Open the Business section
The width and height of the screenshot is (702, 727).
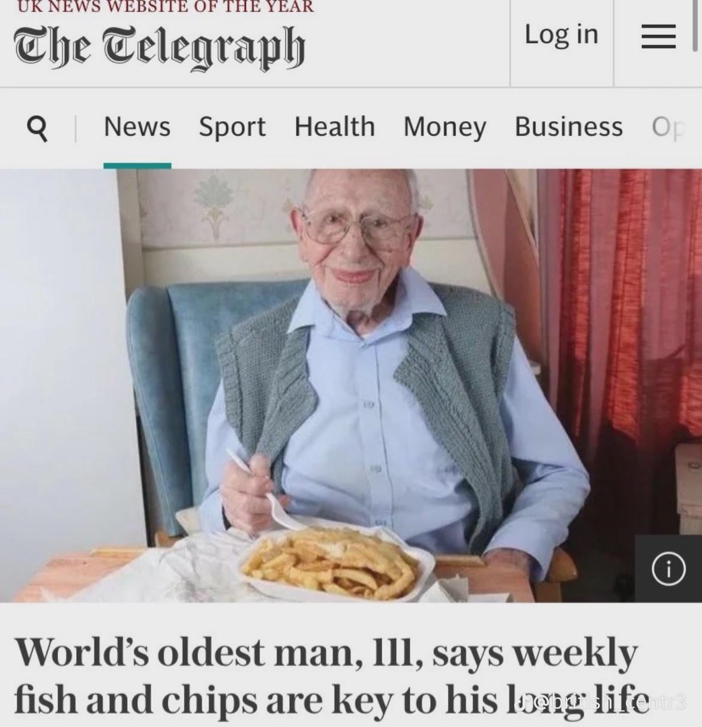point(569,127)
